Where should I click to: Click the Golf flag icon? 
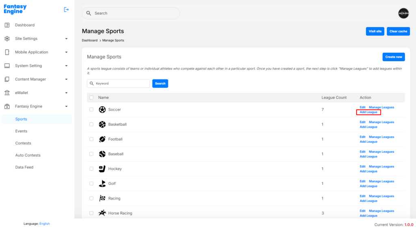(x=102, y=184)
